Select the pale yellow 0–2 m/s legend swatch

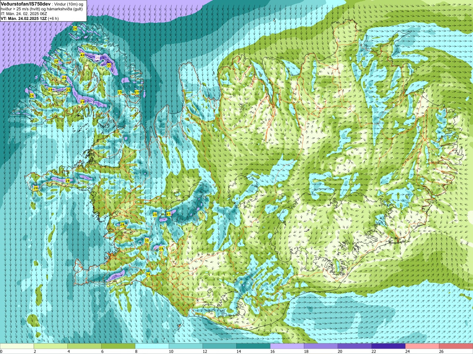click(x=17, y=346)
